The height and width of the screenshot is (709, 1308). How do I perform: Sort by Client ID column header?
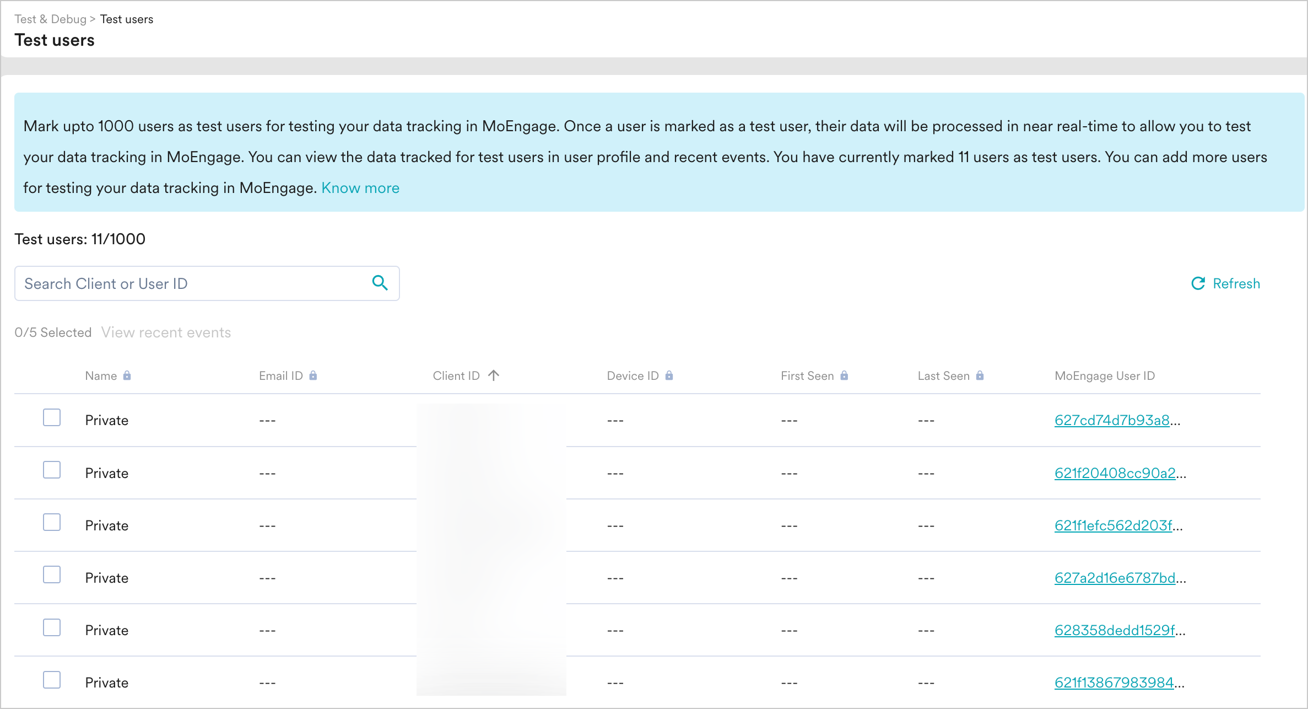pos(456,375)
